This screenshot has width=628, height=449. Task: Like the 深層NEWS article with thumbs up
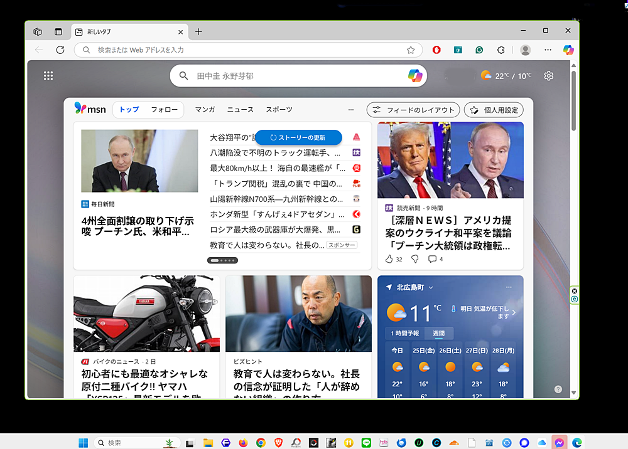389,259
